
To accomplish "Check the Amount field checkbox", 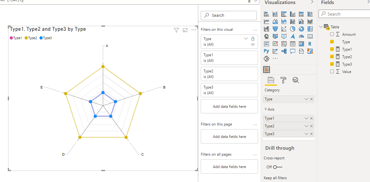I will [x=332, y=34].
